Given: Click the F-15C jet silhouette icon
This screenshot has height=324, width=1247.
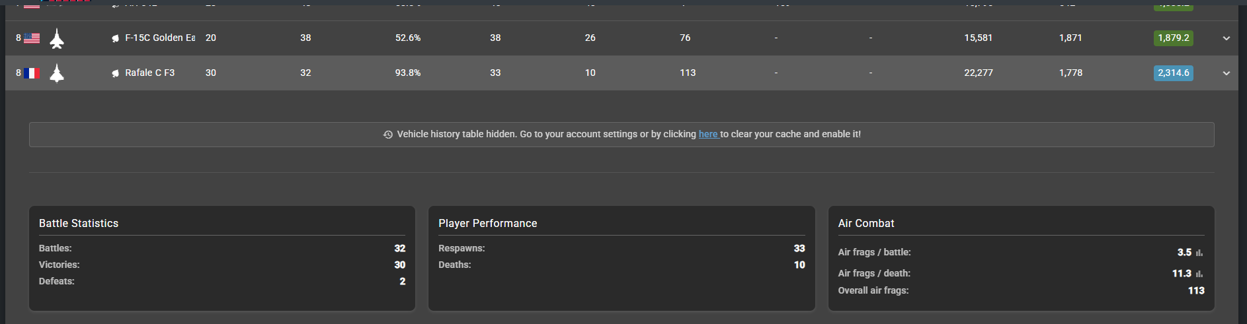Looking at the screenshot, I should [58, 39].
